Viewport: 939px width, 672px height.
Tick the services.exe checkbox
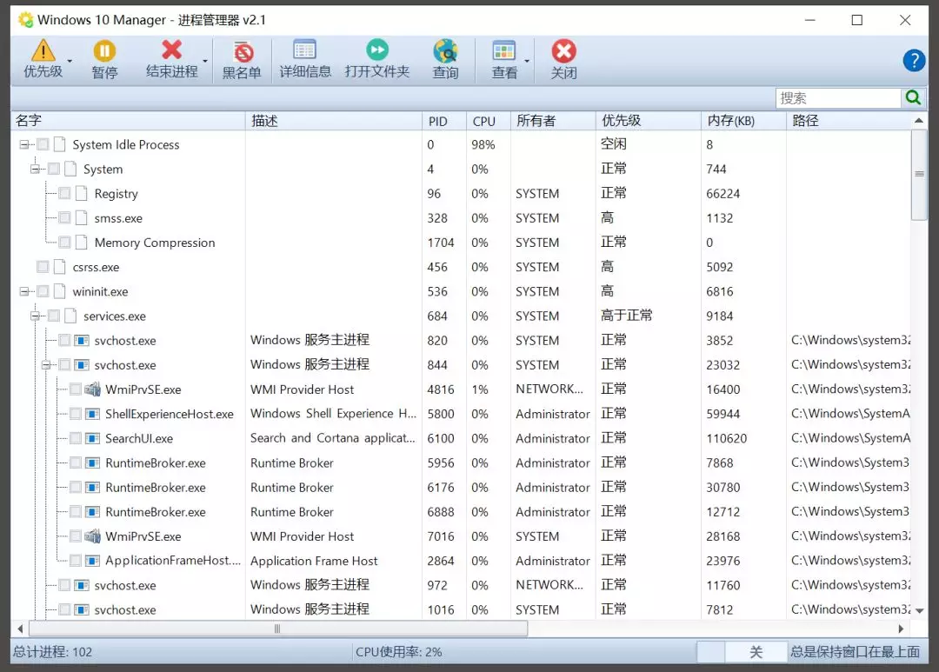tap(53, 316)
